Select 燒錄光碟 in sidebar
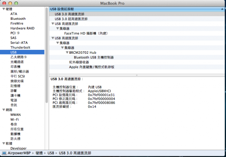 tap(17, 81)
